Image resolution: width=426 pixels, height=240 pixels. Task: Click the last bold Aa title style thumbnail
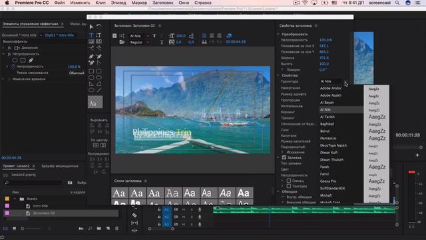pyautogui.click(x=244, y=193)
